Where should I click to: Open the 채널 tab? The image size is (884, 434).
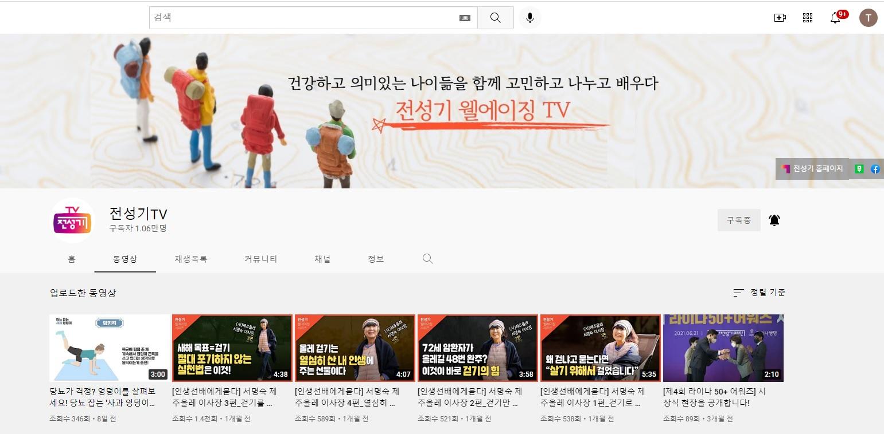(x=322, y=259)
